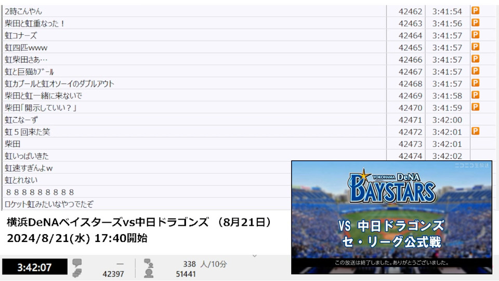Click the premium P icon on comment 42462
499x281 pixels.
point(476,11)
